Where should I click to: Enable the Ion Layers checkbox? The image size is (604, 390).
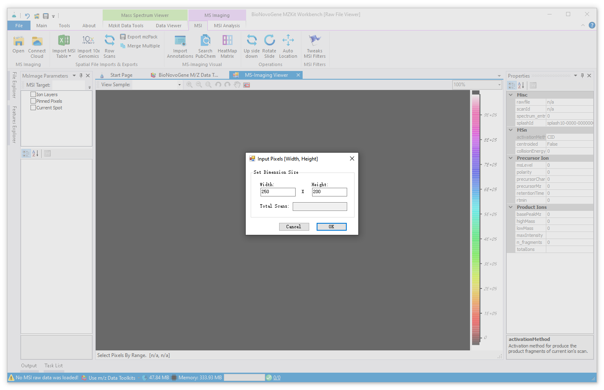coord(33,95)
